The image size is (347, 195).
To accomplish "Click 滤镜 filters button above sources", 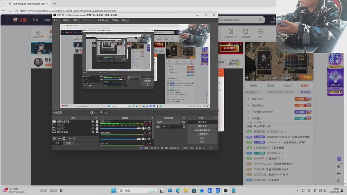I will [104, 113].
